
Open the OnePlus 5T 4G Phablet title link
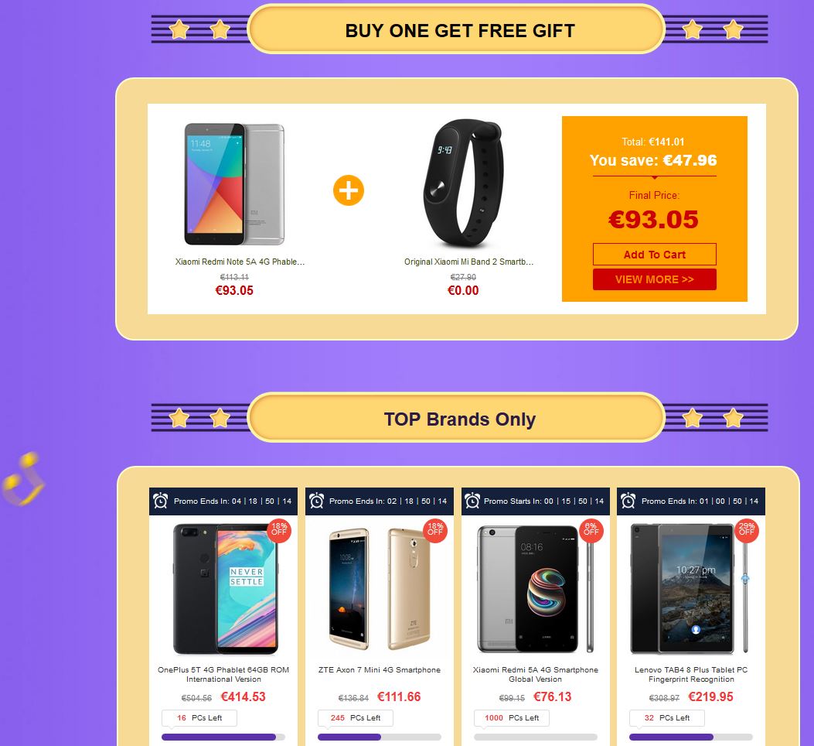point(223,674)
